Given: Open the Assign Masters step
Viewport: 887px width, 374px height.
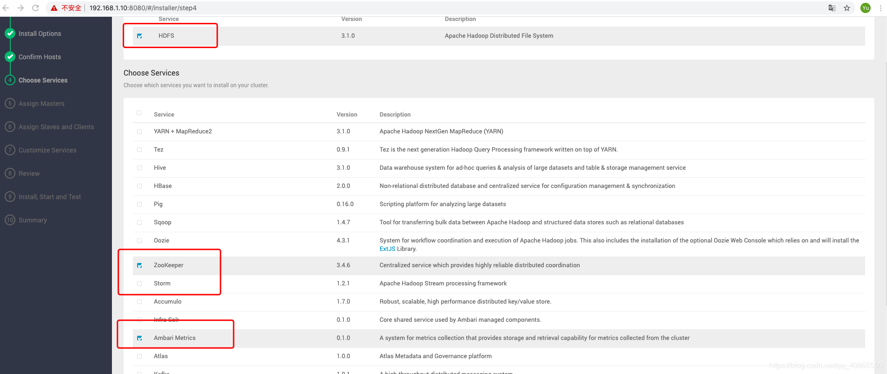Looking at the screenshot, I should pos(42,104).
